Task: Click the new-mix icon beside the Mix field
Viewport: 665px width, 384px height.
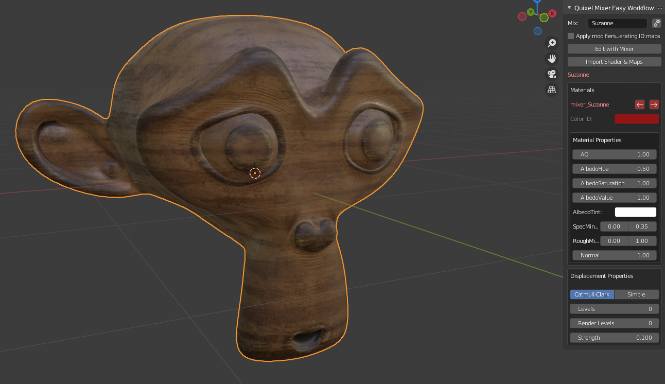Action: click(657, 23)
